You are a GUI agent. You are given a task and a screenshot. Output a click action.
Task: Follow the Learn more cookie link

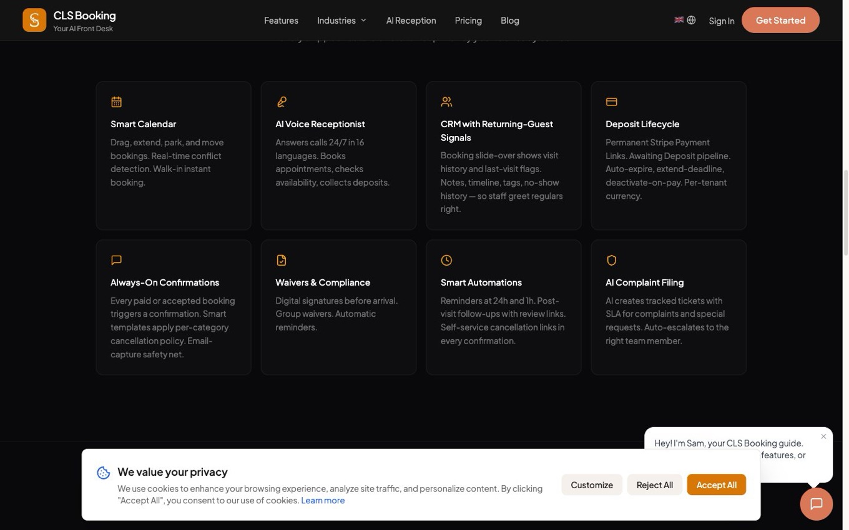click(x=323, y=501)
